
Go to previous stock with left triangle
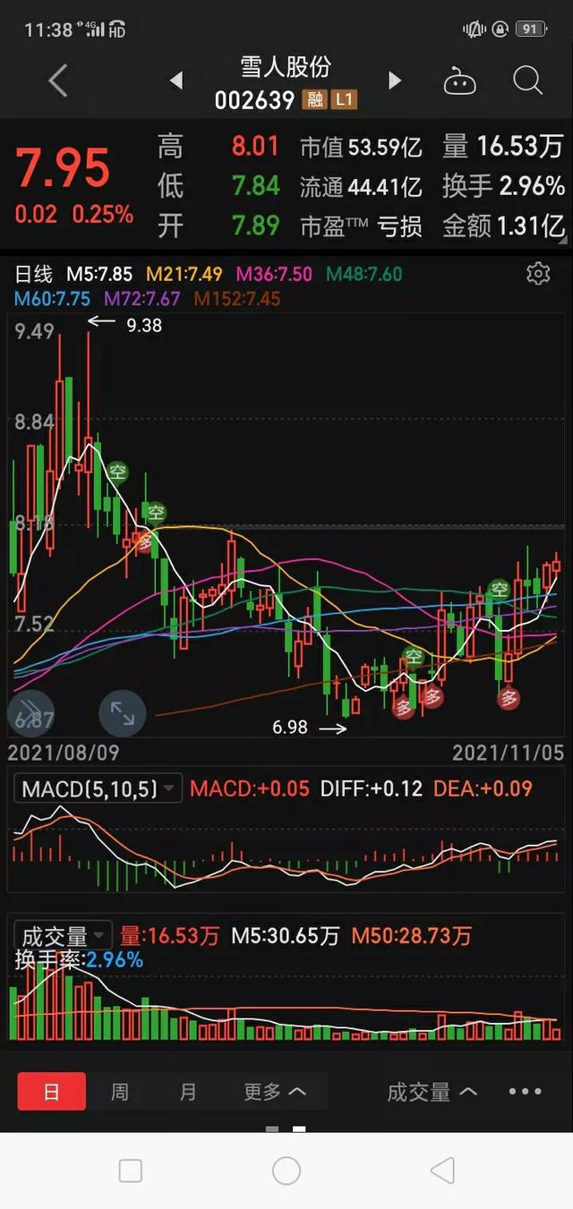pyautogui.click(x=176, y=81)
